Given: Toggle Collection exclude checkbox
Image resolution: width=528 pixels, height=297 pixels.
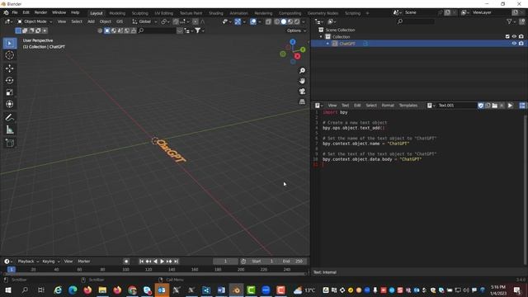Looking at the screenshot, I should pyautogui.click(x=507, y=36).
